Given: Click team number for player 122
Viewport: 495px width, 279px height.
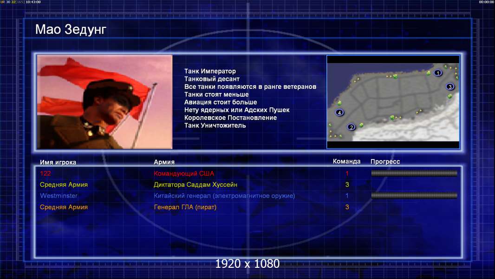Looking at the screenshot, I should (347, 173).
